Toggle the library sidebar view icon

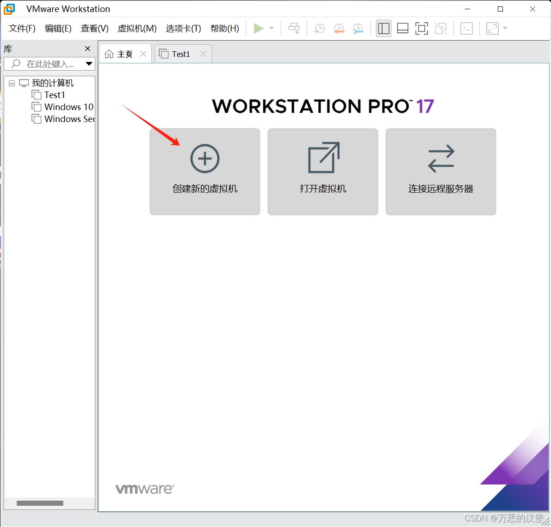[x=384, y=29]
